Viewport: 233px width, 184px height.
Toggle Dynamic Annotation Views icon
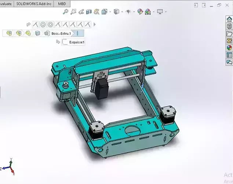tap(97, 12)
